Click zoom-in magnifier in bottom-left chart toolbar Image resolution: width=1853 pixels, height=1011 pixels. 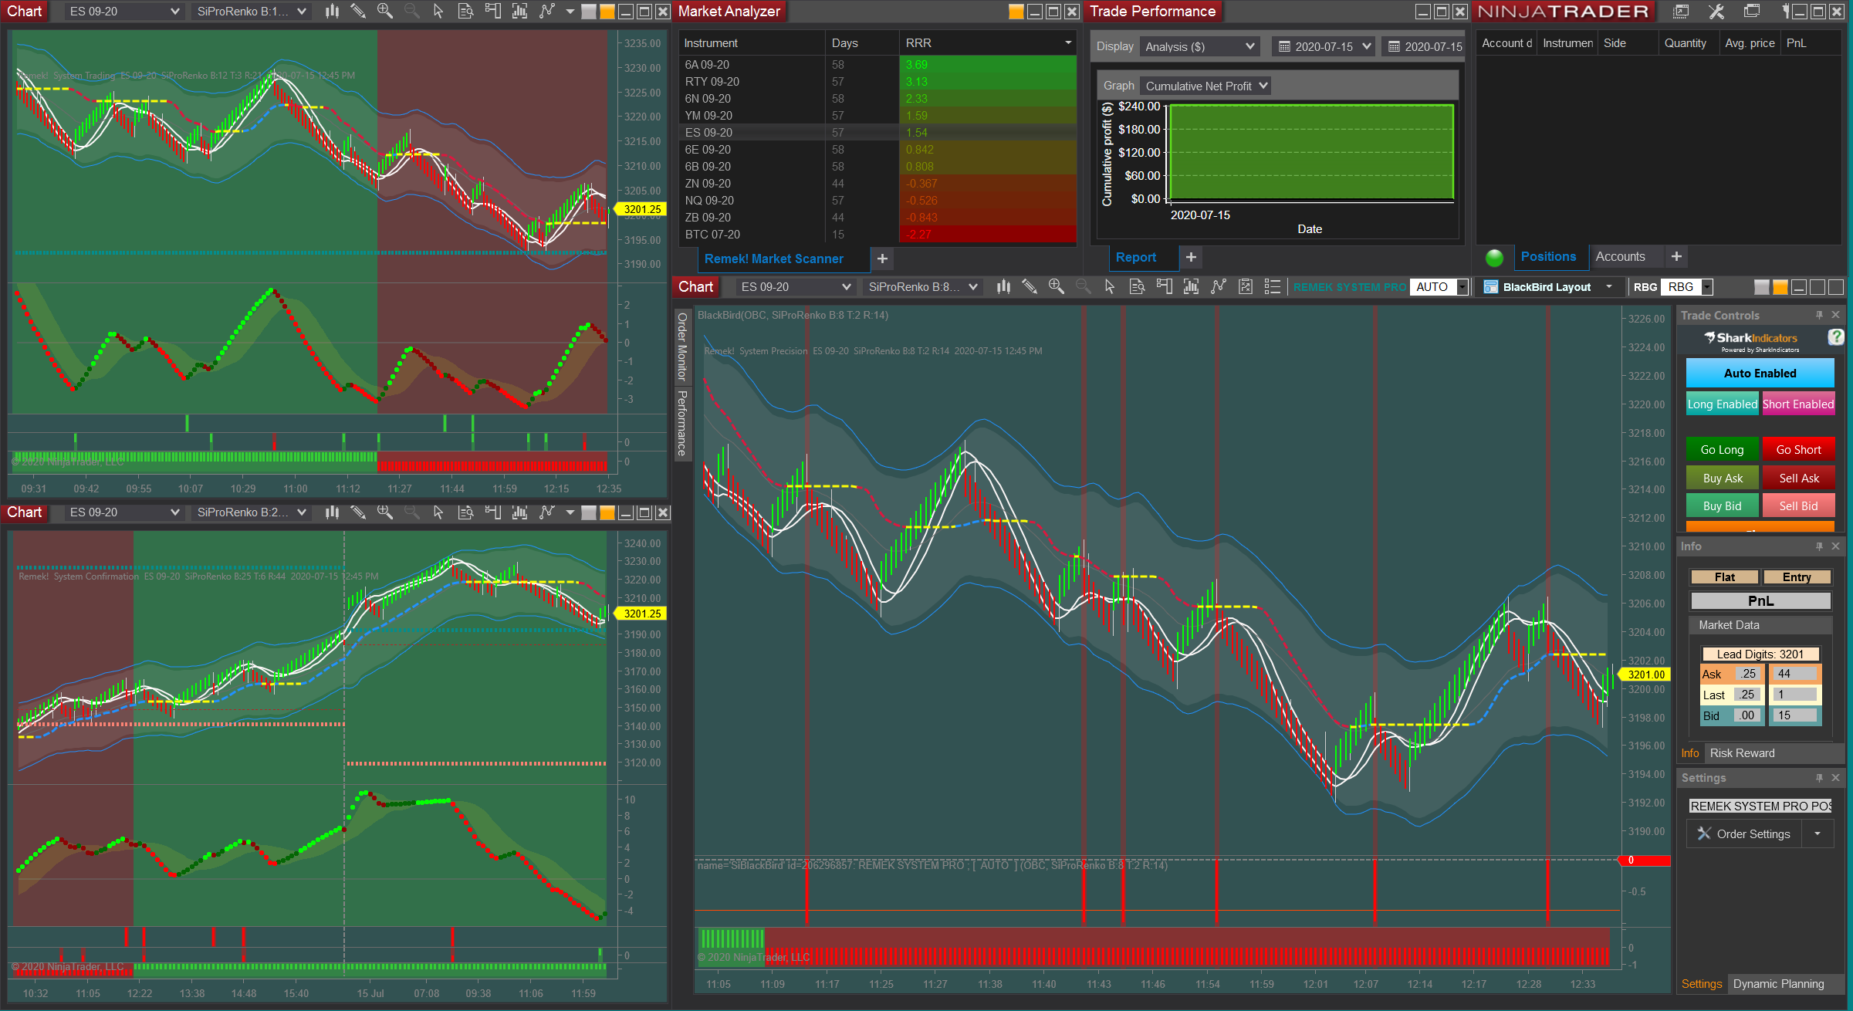384,512
